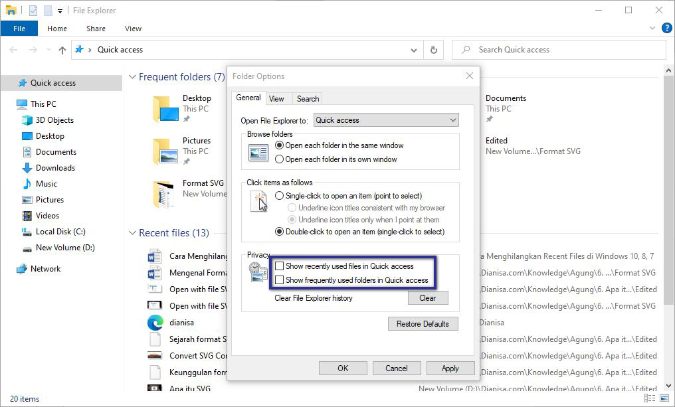Enable Show recently used files in Quick access
This screenshot has width=675, height=407.
pos(280,265)
